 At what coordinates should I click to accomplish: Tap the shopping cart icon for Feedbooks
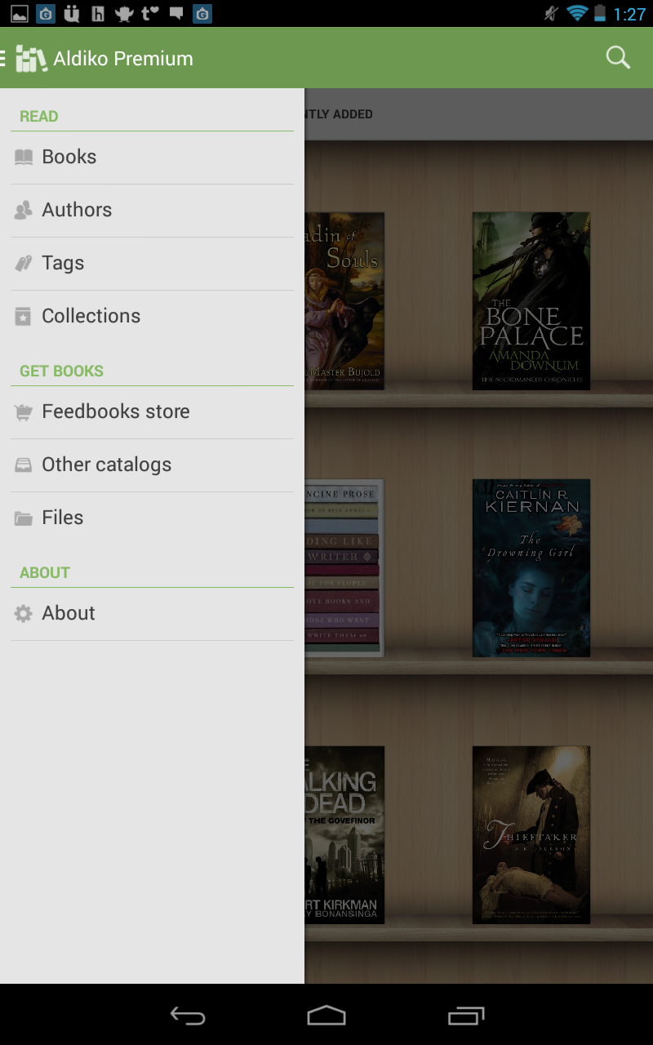[x=24, y=412]
